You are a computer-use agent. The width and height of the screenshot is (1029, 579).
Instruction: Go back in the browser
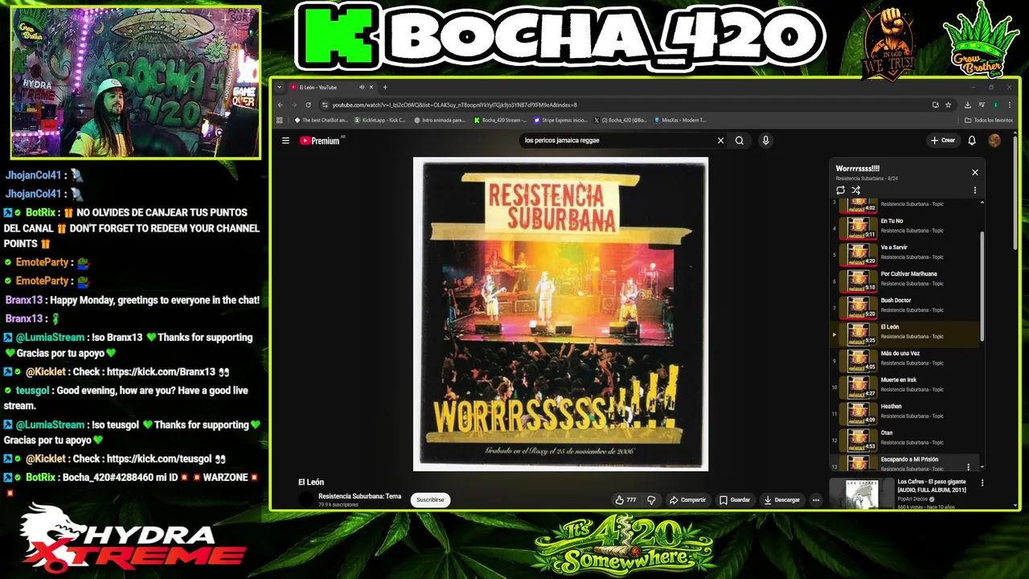[280, 105]
